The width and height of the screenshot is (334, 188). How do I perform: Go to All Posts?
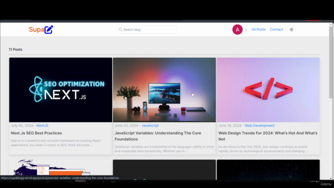point(258,29)
